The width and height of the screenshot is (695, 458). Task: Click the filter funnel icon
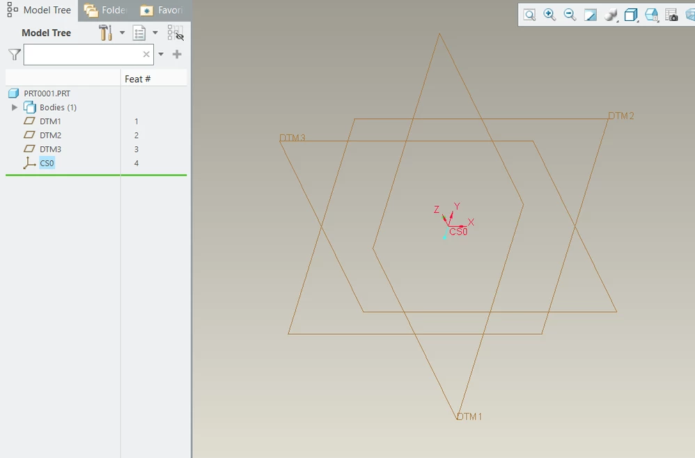click(14, 54)
